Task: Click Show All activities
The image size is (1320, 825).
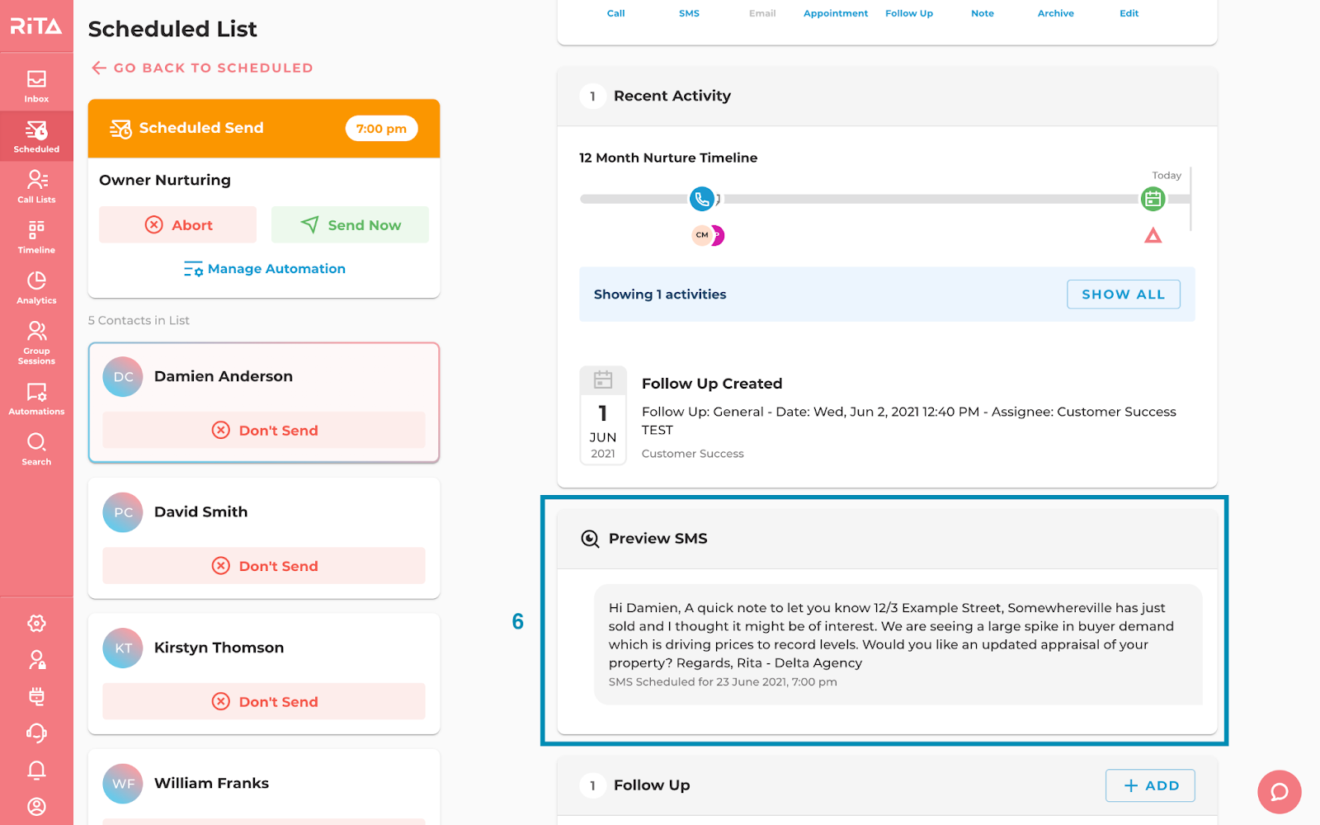Action: [1123, 295]
